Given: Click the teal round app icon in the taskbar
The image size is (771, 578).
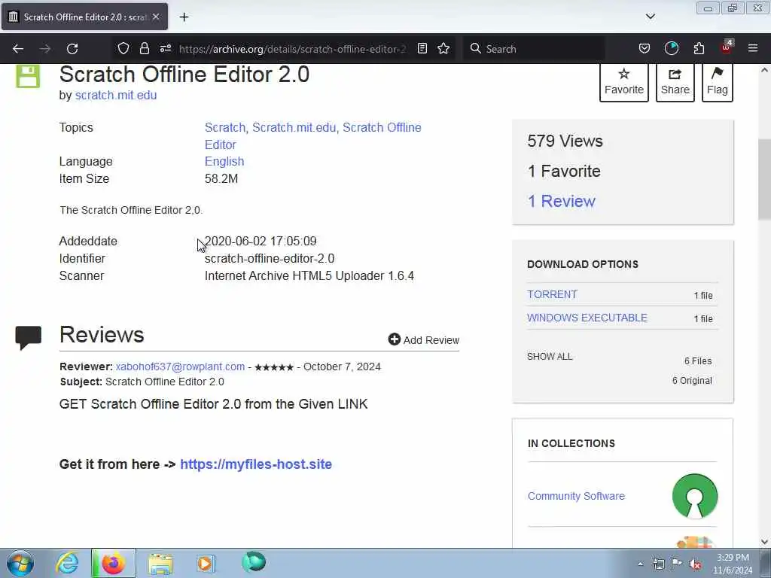Looking at the screenshot, I should [x=254, y=562].
